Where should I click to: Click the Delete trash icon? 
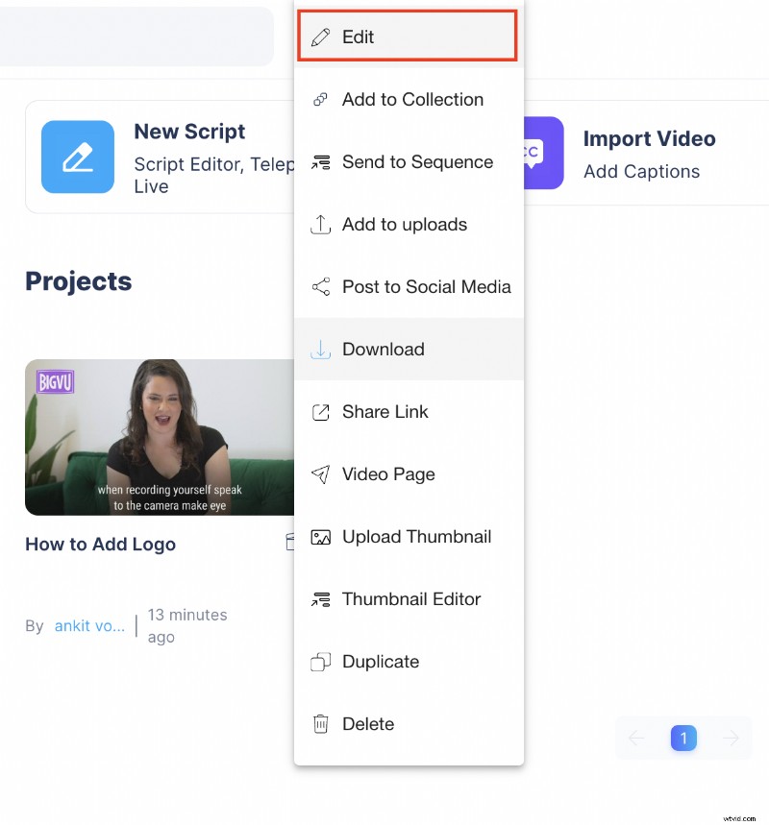point(321,723)
